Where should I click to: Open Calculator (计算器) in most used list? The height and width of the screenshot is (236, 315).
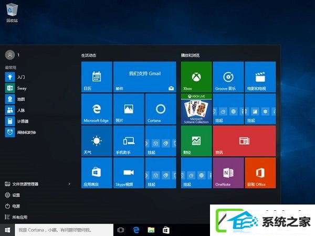(38, 121)
